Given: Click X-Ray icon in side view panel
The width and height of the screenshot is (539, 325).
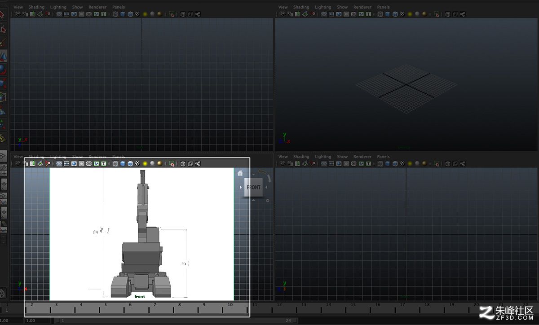Looking at the screenshot, I should tap(448, 163).
